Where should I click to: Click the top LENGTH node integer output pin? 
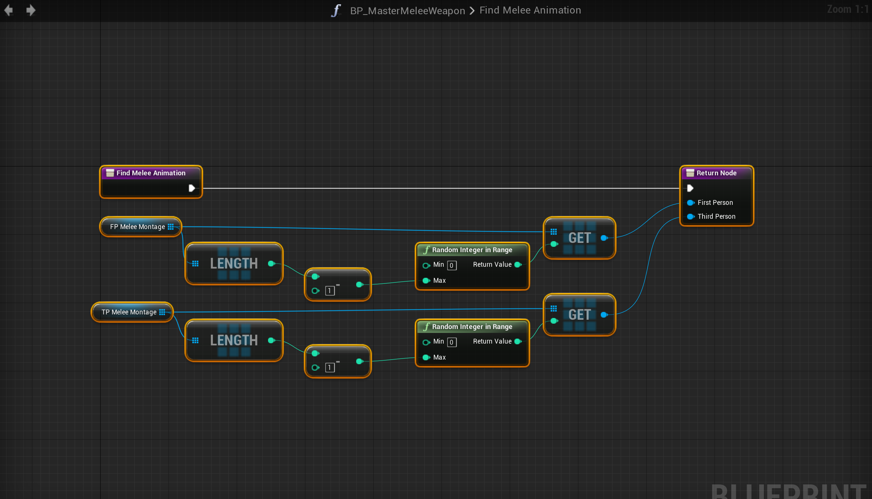[271, 264]
